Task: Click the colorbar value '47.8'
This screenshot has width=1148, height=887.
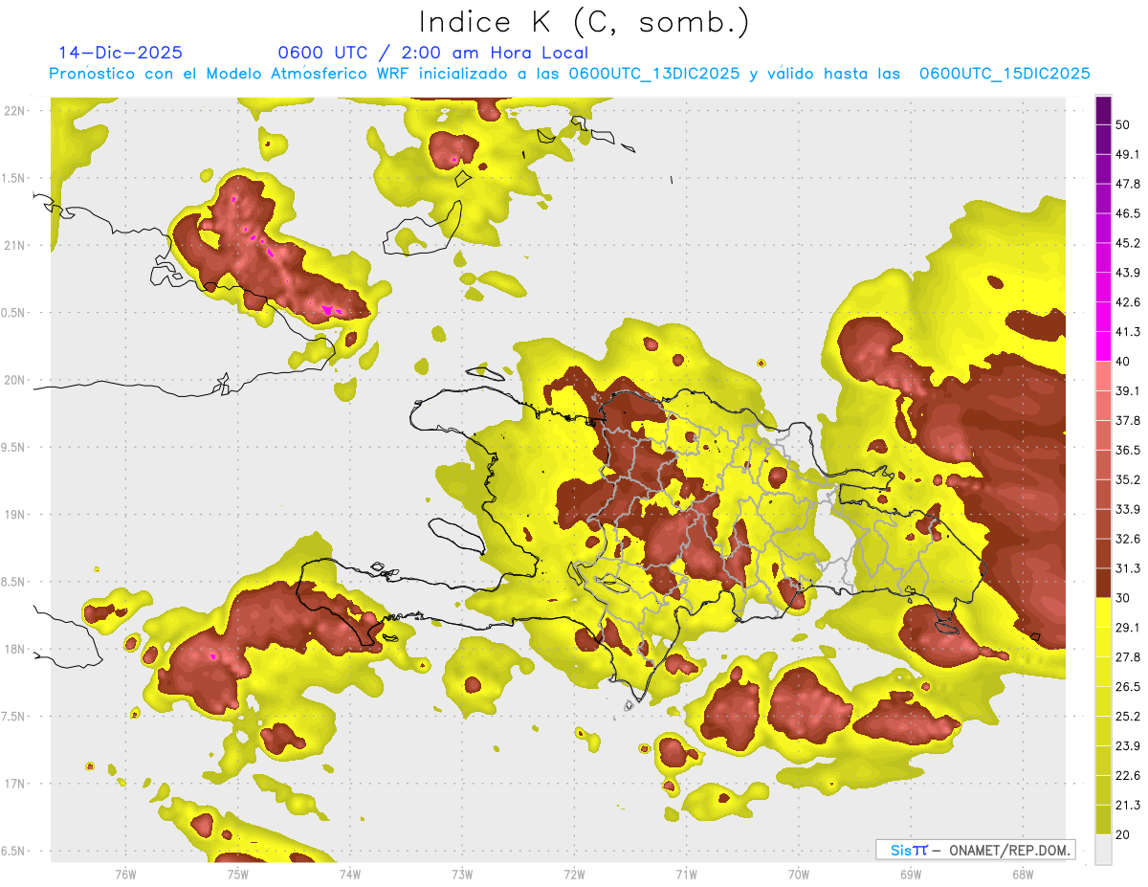Action: (1127, 184)
